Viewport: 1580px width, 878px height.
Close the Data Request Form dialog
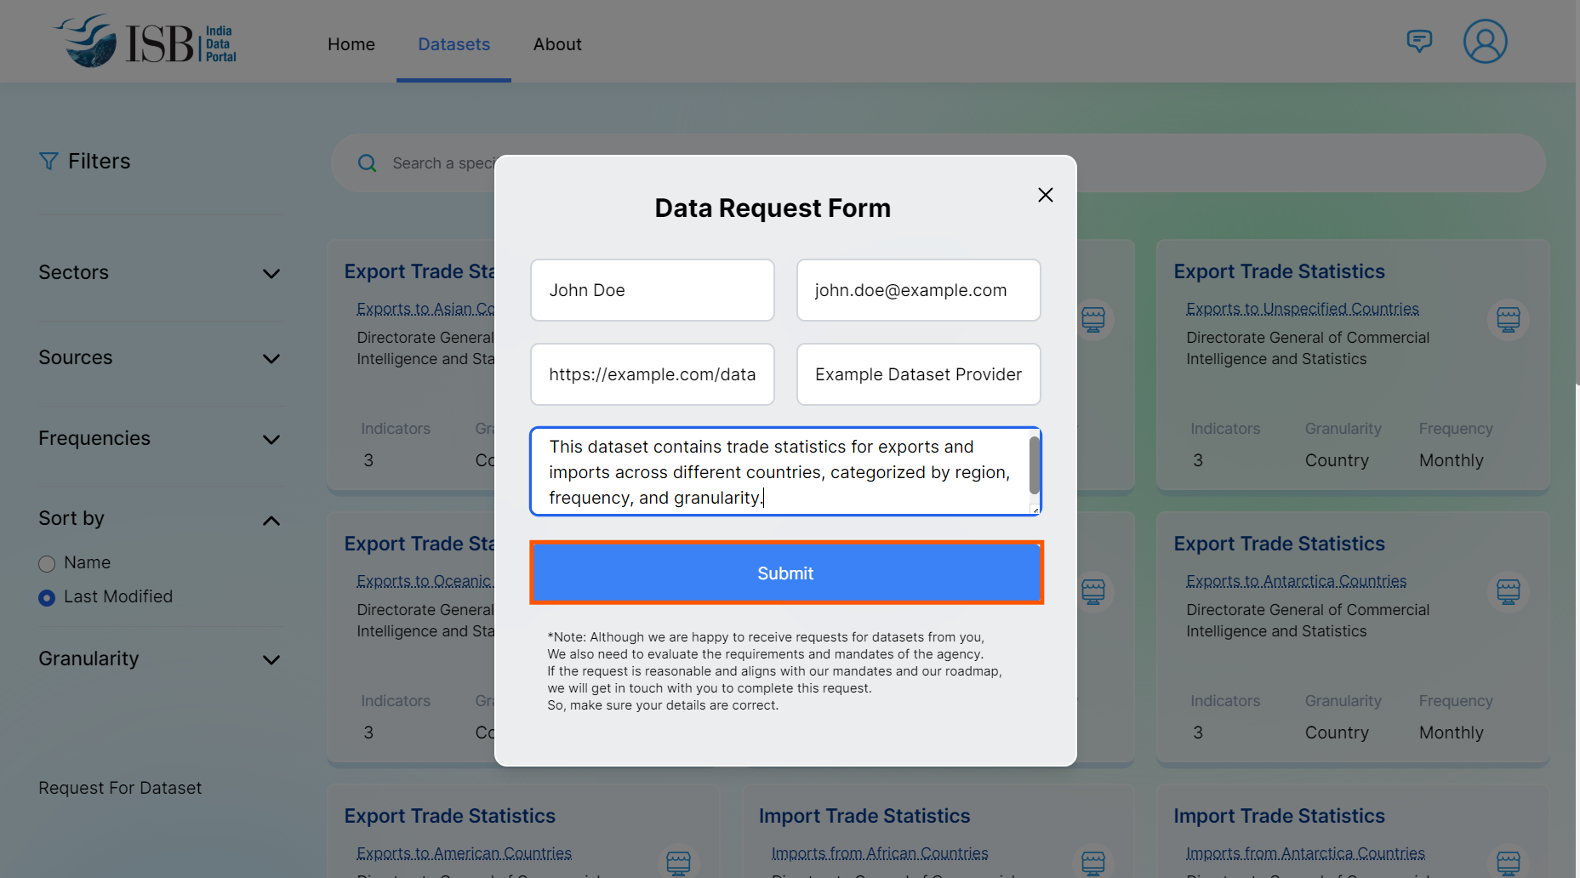pyautogui.click(x=1045, y=195)
